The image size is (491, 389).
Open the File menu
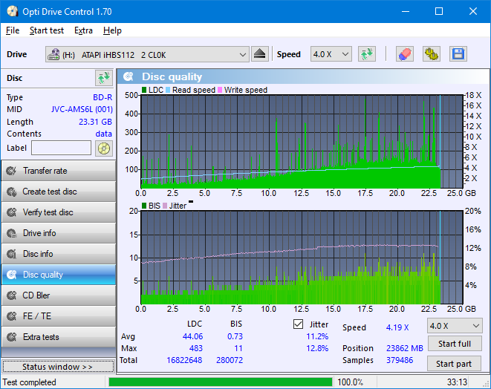[13, 30]
